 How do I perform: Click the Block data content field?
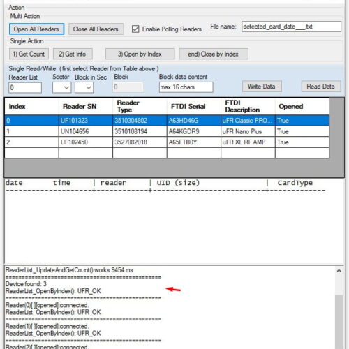[186, 87]
